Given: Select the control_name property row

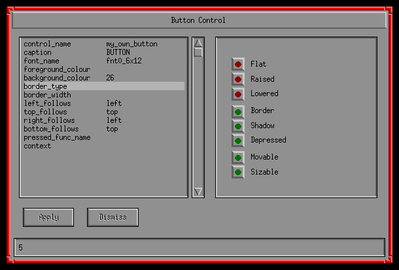Looking at the screenshot, I should pyautogui.click(x=104, y=44).
